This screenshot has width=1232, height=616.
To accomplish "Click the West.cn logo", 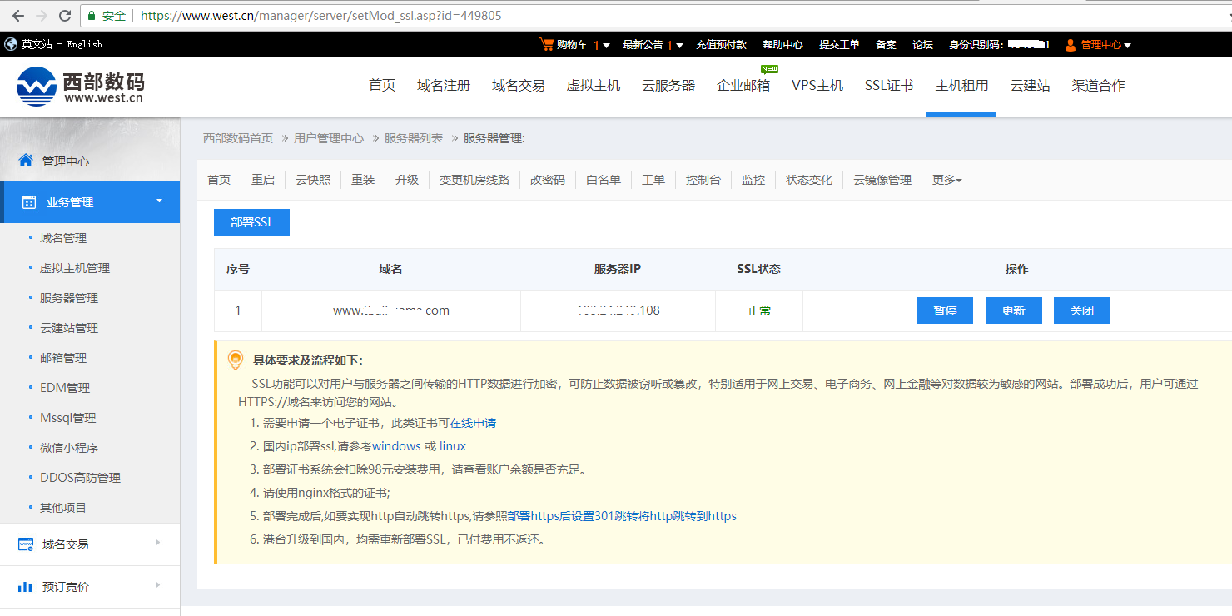I will point(81,86).
